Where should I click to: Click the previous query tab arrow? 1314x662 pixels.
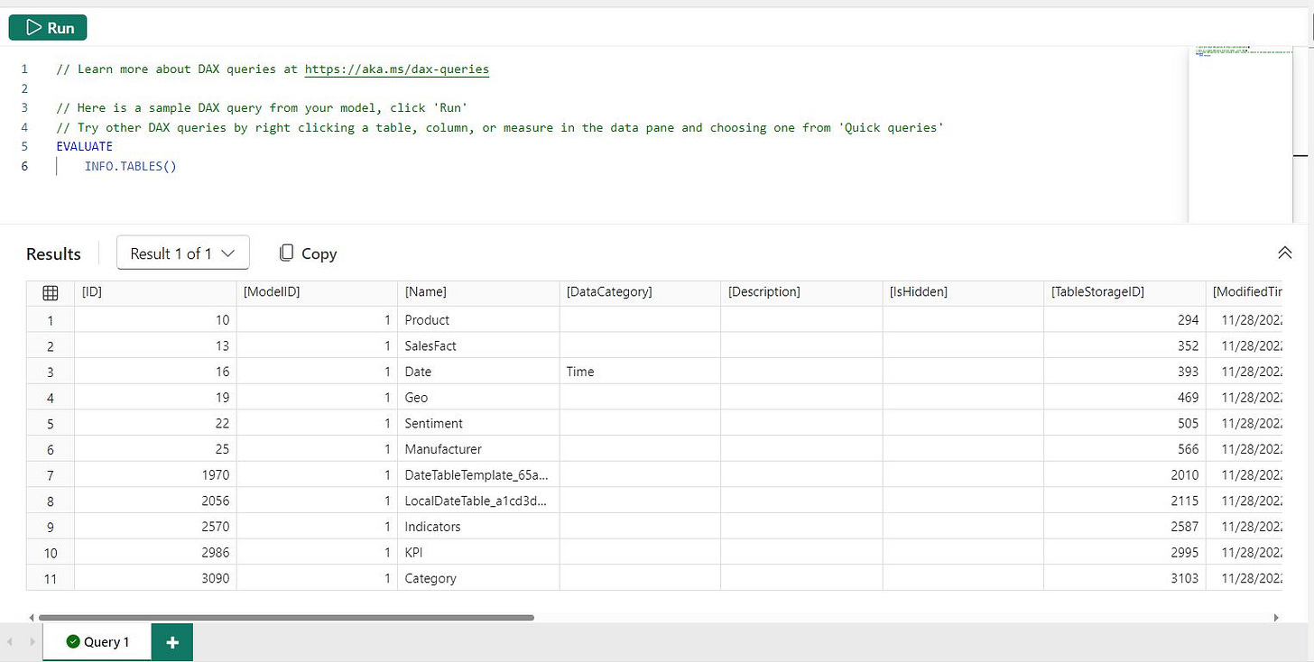tap(10, 642)
